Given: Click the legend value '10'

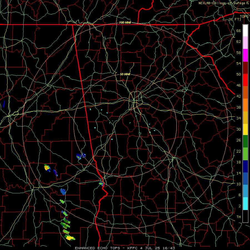Looking at the screenshot, I should [239, 184].
